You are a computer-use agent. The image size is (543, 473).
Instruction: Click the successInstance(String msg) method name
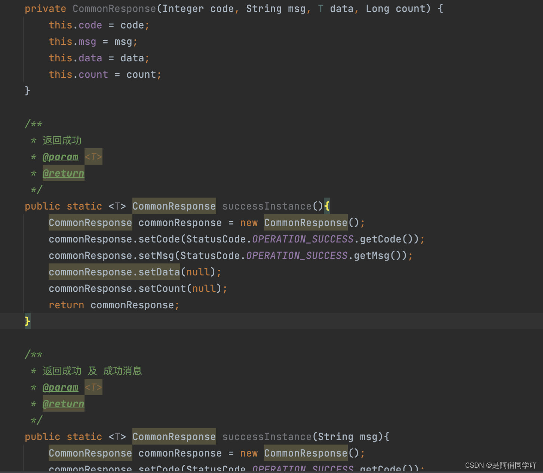tap(267, 437)
